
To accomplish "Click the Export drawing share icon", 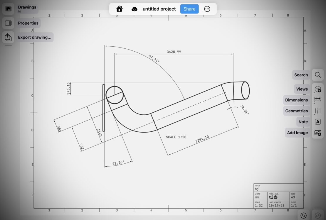I will tap(8, 37).
